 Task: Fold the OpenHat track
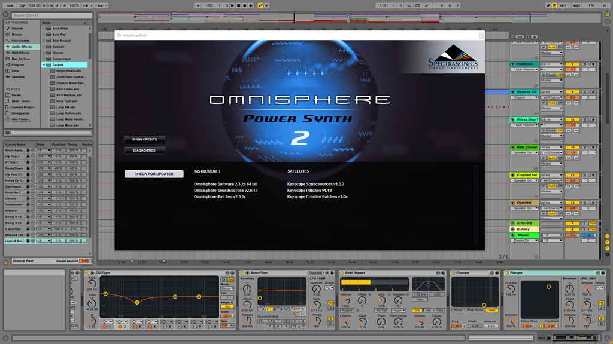pyautogui.click(x=513, y=203)
